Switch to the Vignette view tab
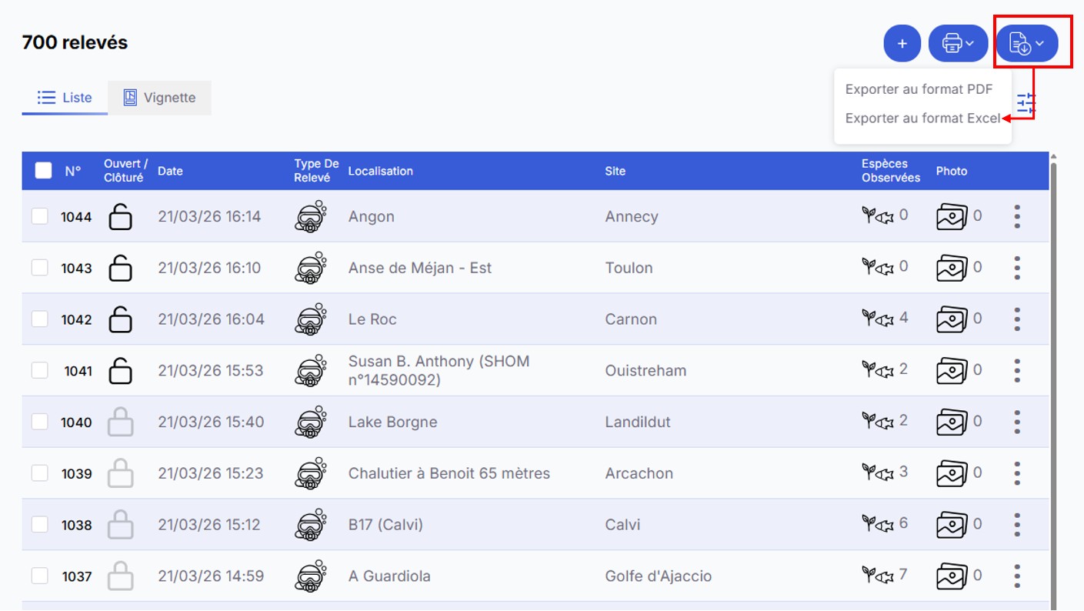This screenshot has height=611, width=1084. click(x=159, y=98)
